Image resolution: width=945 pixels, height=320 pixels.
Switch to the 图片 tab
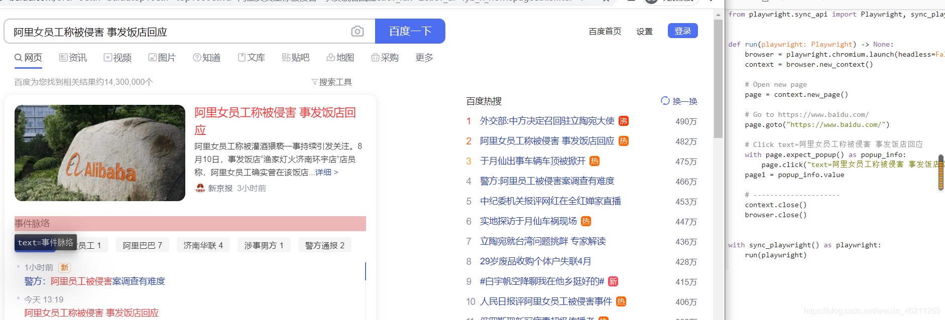pyautogui.click(x=162, y=58)
